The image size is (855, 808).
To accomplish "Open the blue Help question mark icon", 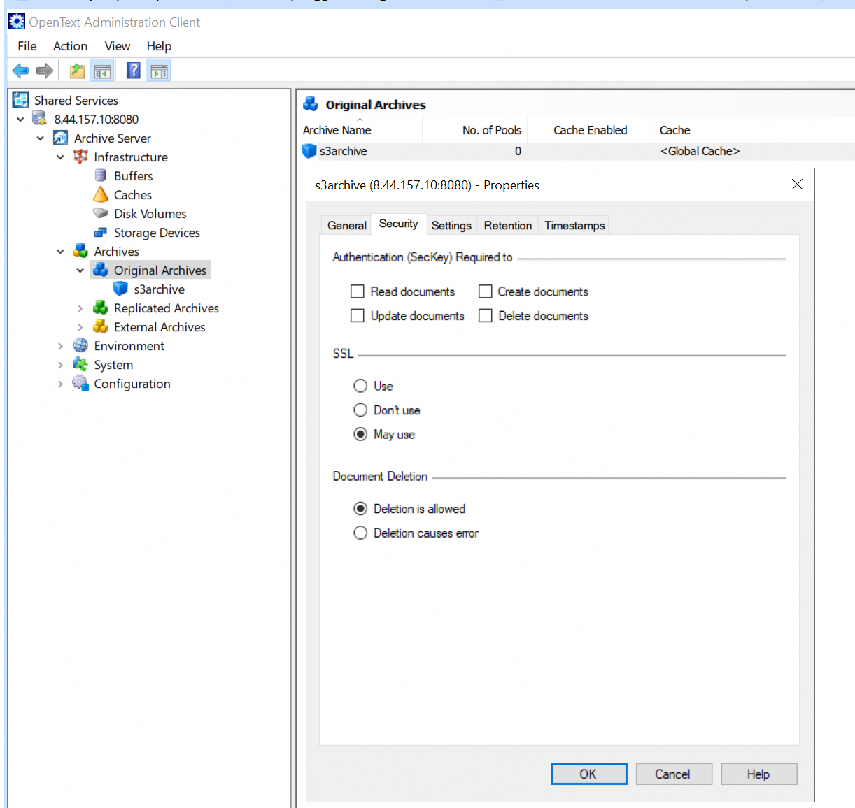I will tap(134, 71).
